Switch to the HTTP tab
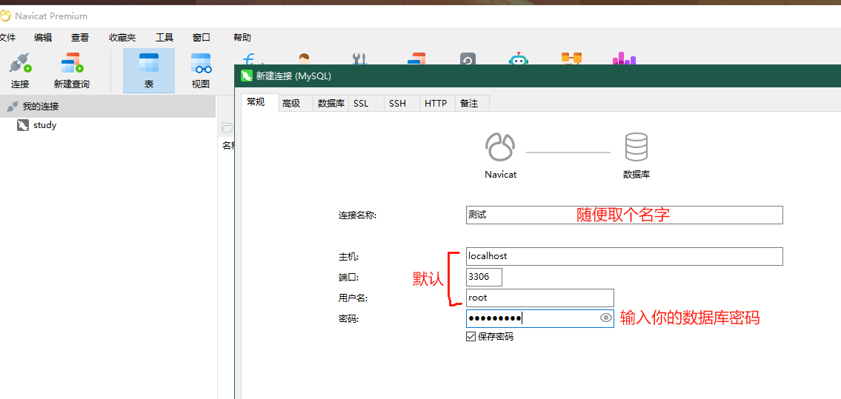Viewport: 841px width, 399px height. coord(436,104)
